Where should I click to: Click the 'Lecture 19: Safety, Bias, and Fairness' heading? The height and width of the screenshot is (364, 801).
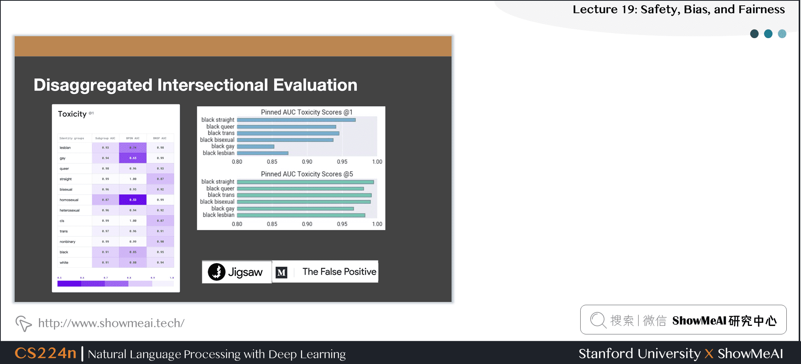coord(678,9)
